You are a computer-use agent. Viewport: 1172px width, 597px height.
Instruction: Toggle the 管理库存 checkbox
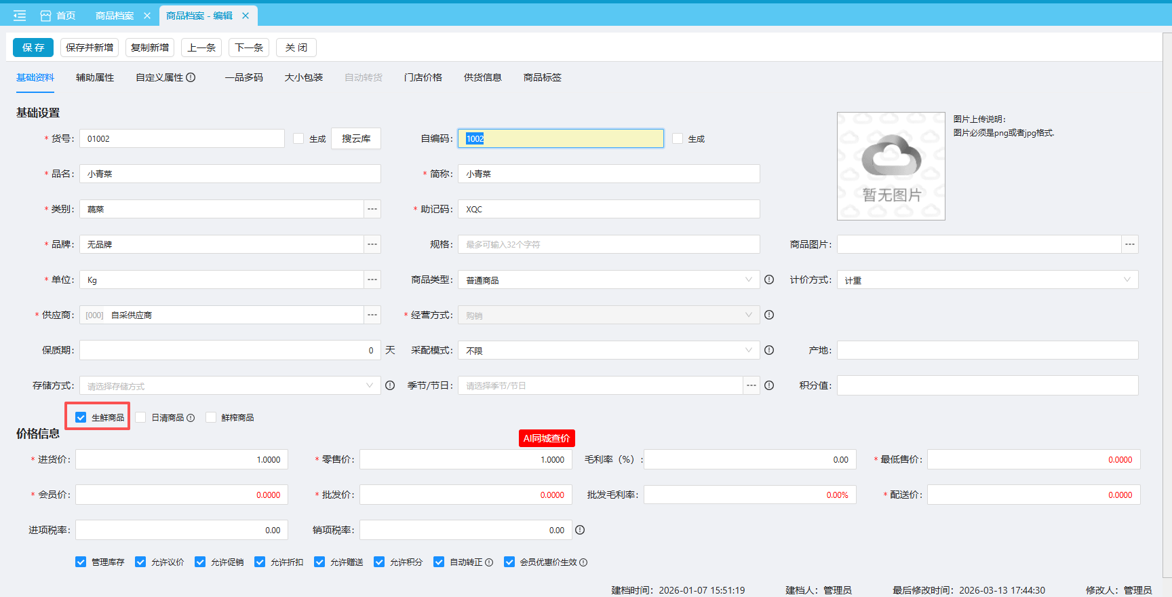coord(81,562)
